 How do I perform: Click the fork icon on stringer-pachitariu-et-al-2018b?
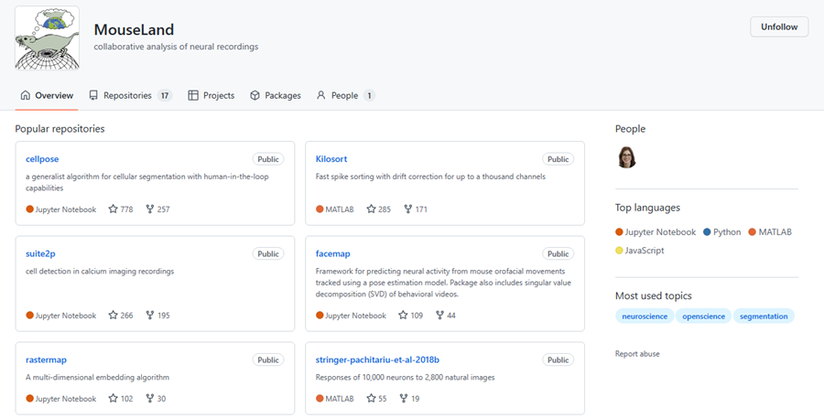pyautogui.click(x=404, y=399)
